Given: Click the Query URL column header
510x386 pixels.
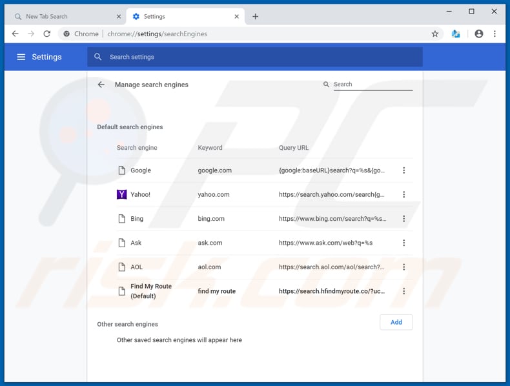Looking at the screenshot, I should pos(294,148).
